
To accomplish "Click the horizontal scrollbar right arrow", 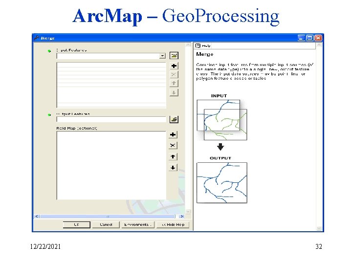I will (182, 217).
